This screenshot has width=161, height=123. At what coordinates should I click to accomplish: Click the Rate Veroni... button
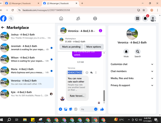click(x=77, y=96)
